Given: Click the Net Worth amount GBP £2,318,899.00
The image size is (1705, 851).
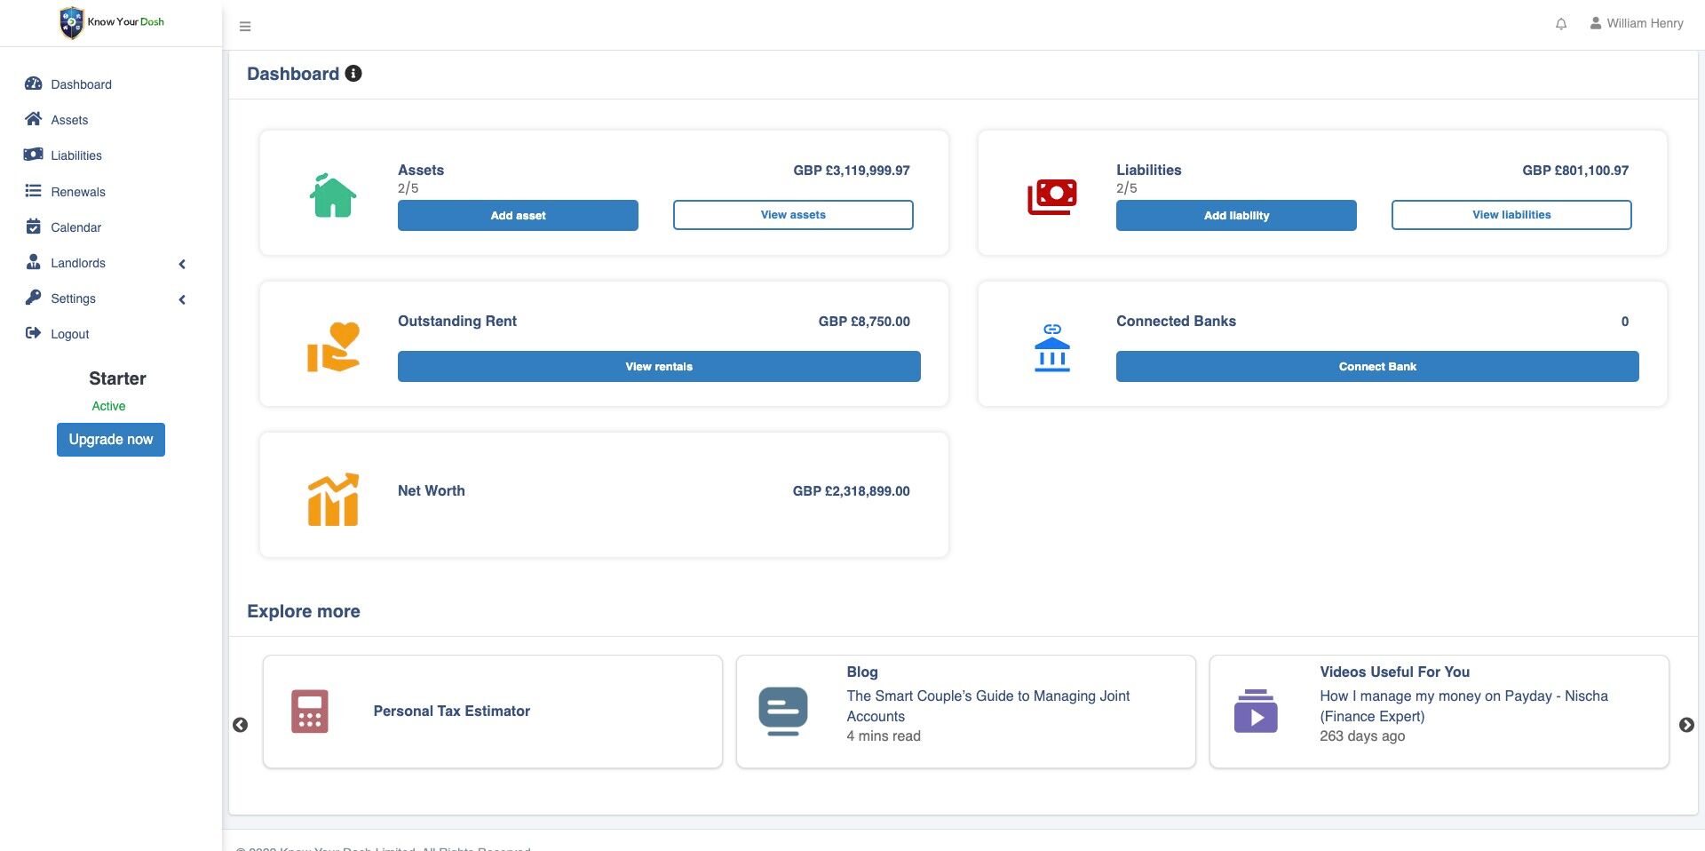Looking at the screenshot, I should pyautogui.click(x=852, y=491).
